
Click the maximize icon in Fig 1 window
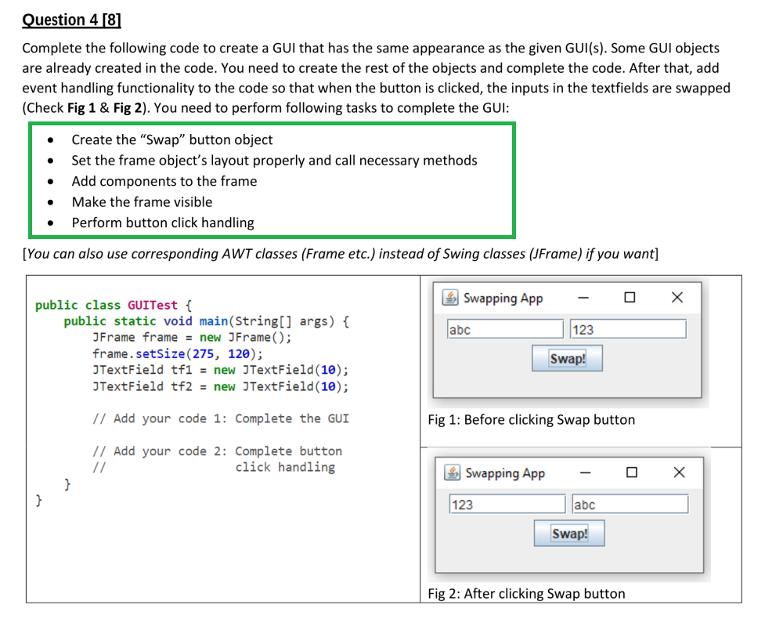coord(630,298)
